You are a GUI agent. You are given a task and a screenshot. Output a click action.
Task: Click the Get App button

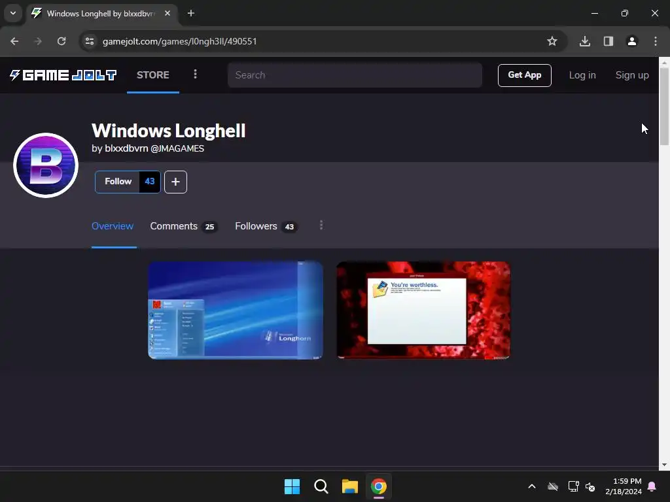pos(524,75)
